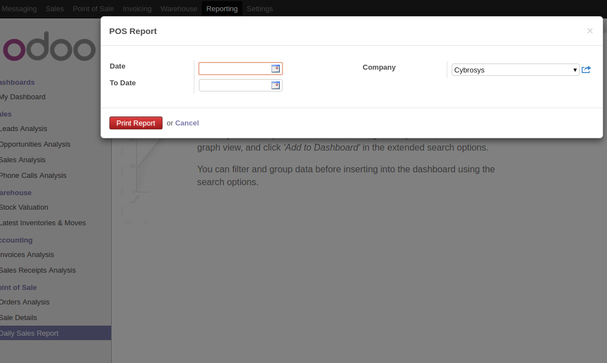Open the Invoicing menu
The height and width of the screenshot is (363, 607).
click(x=137, y=8)
